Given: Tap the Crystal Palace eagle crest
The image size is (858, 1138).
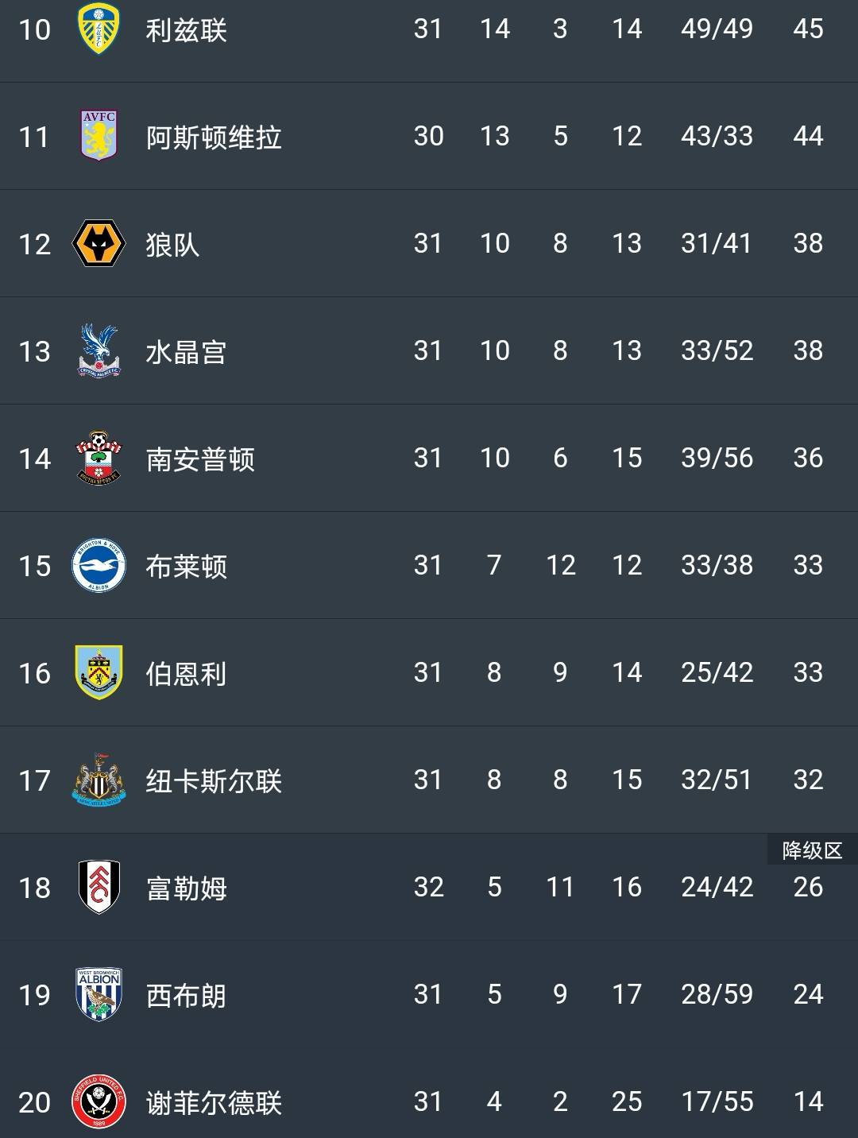Looking at the screenshot, I should 99,350.
